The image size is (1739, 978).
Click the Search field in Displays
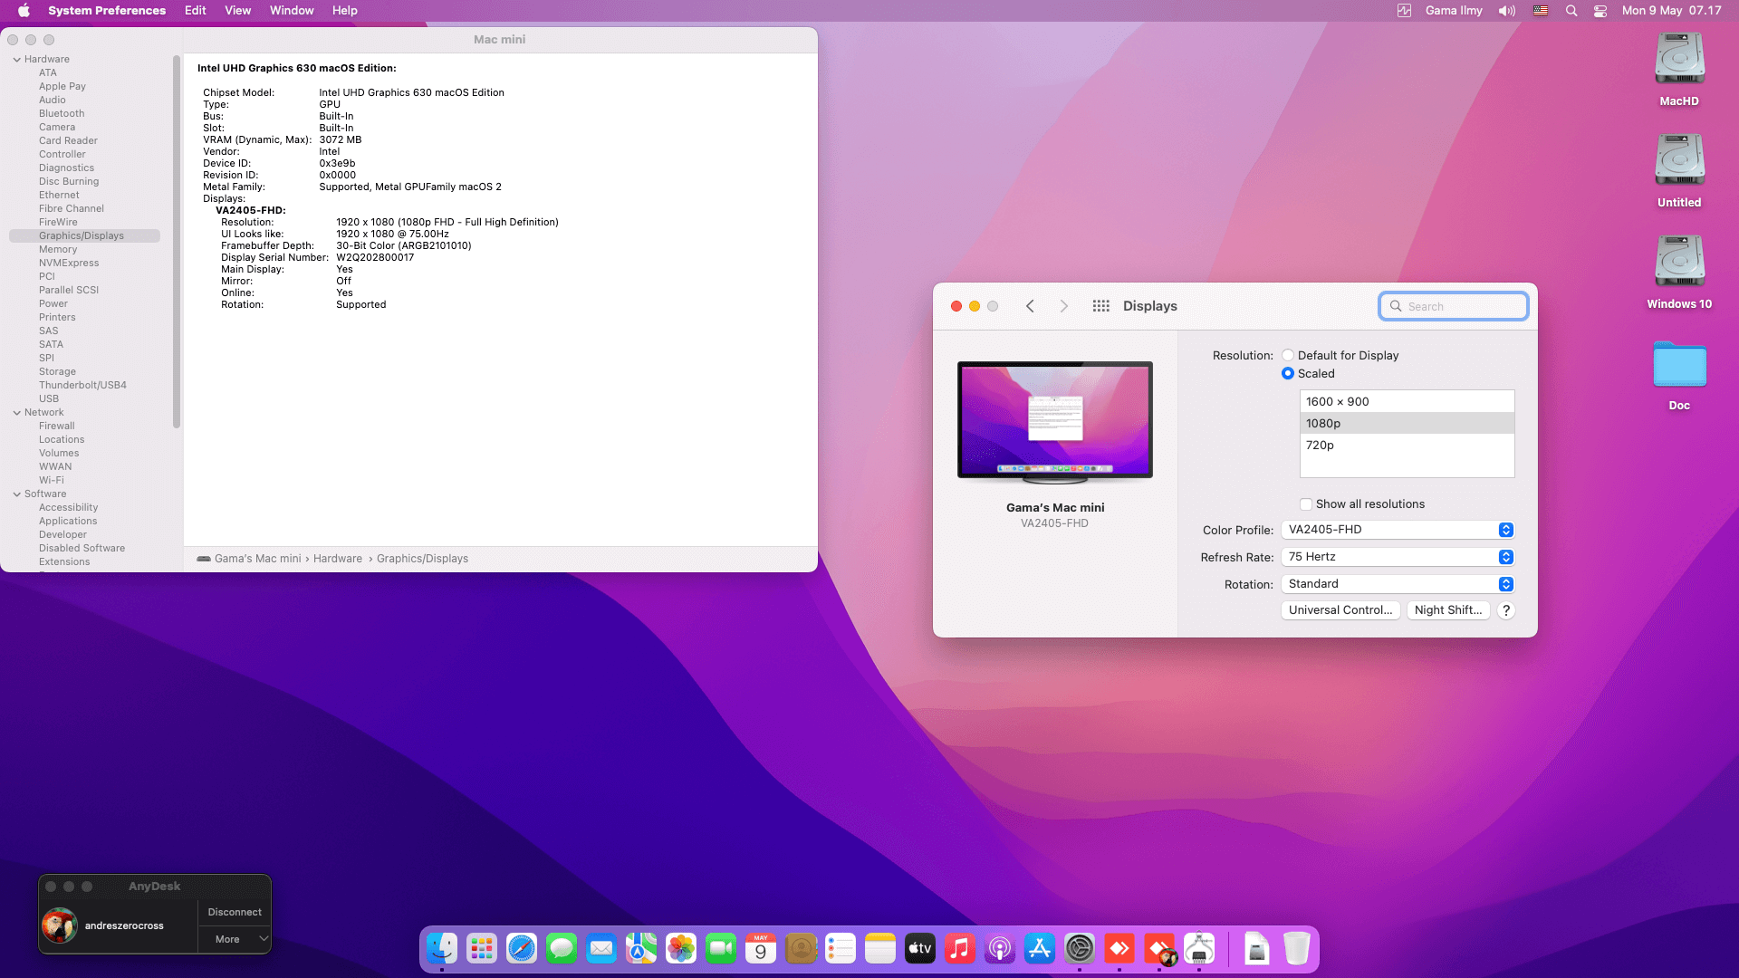point(1454,306)
